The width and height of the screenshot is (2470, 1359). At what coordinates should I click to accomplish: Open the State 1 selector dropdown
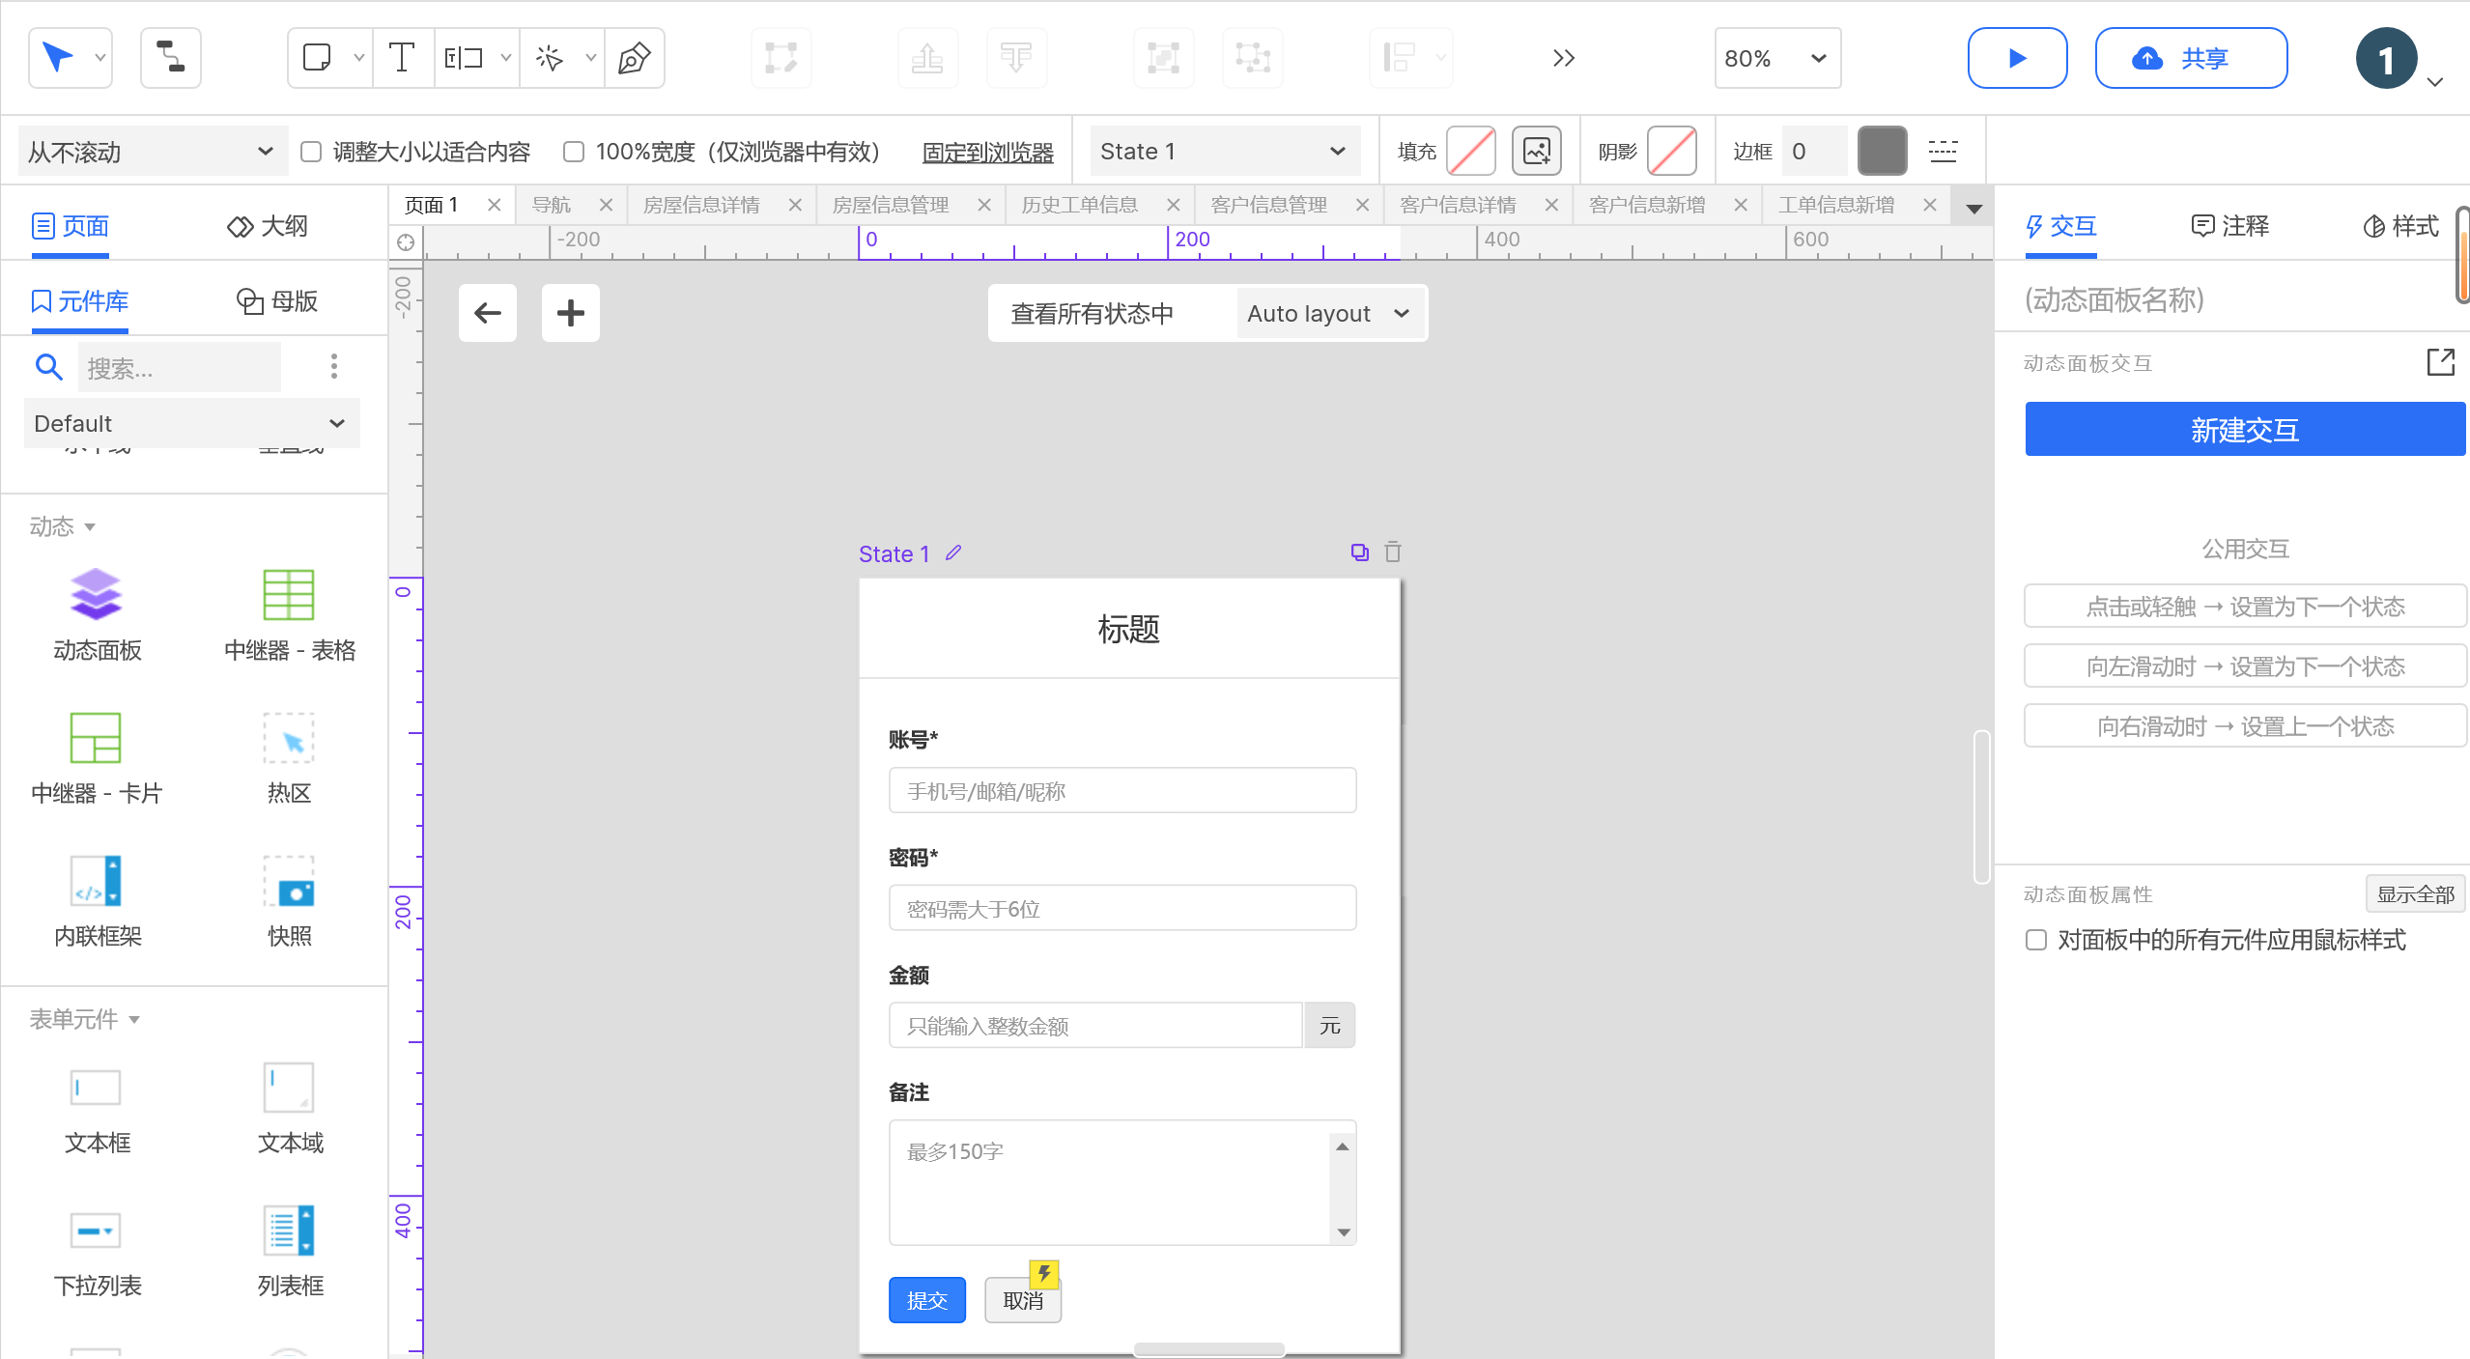tap(1223, 152)
